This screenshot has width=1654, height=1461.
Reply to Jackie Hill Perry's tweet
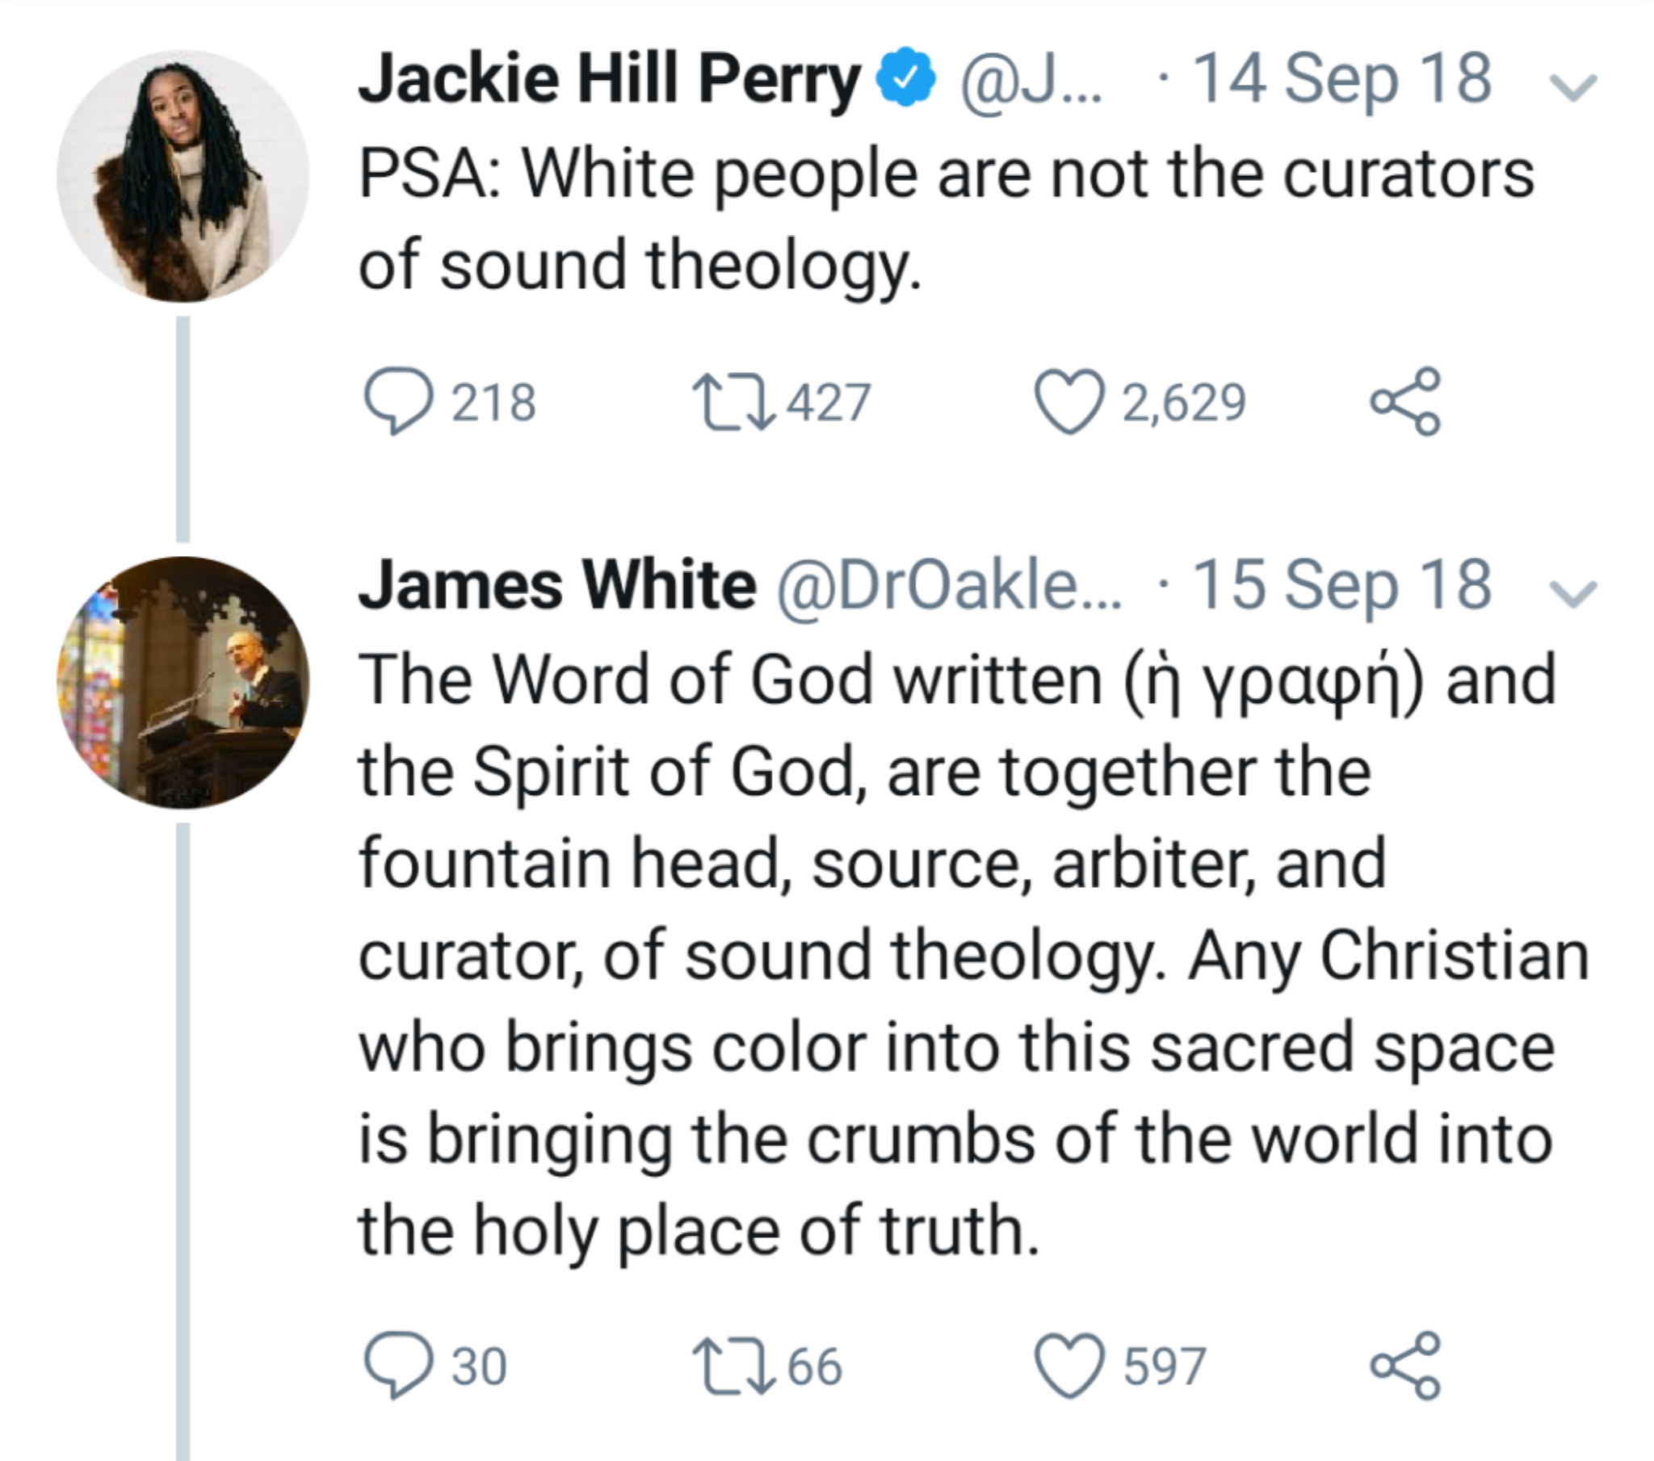pos(397,402)
